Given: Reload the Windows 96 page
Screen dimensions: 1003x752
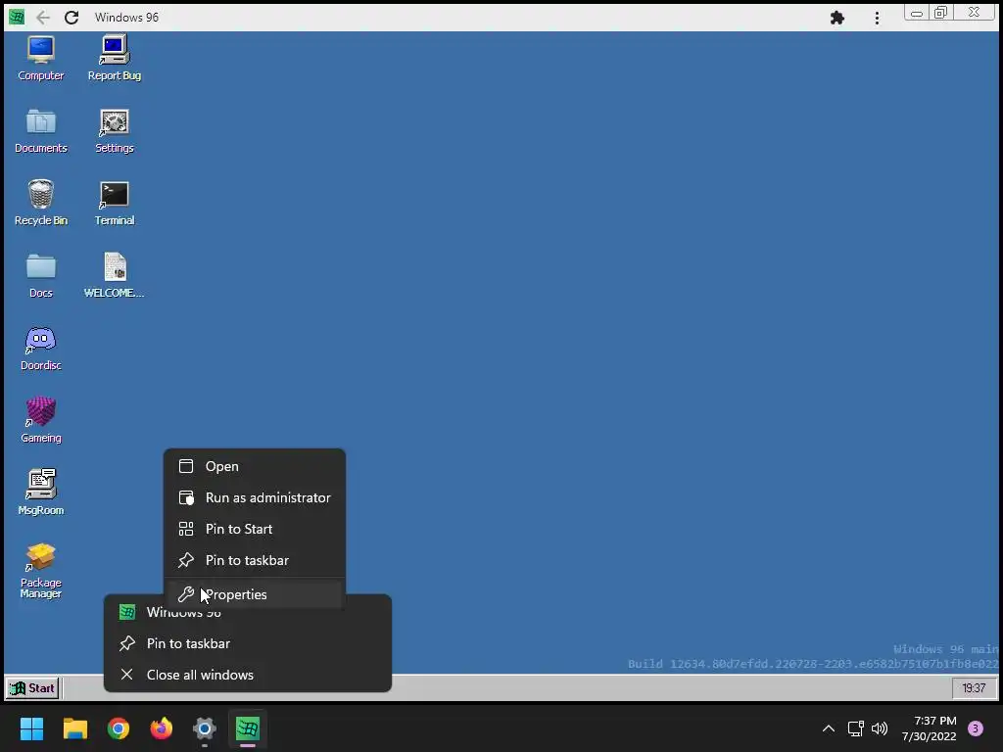Looking at the screenshot, I should [72, 18].
